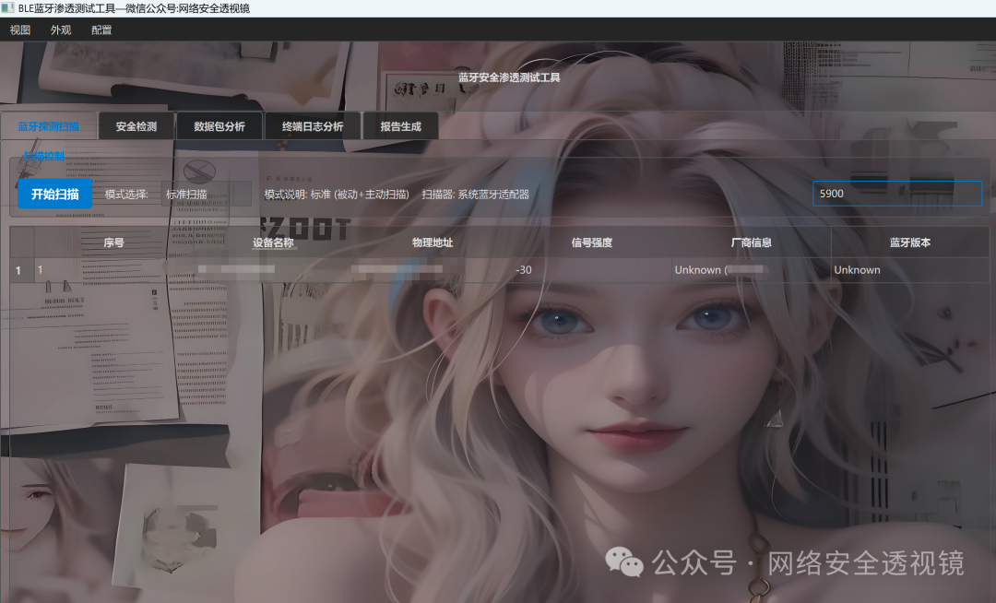
Task: Click the 模式说明 description text
Action: [x=337, y=195]
